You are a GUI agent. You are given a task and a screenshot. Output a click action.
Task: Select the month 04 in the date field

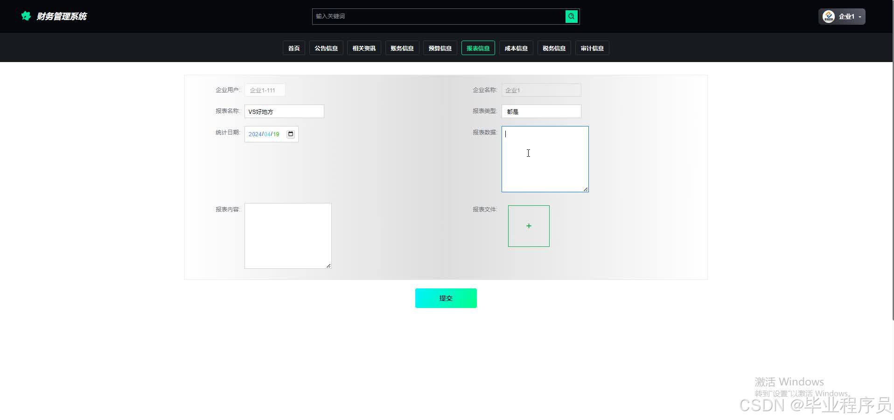(267, 134)
